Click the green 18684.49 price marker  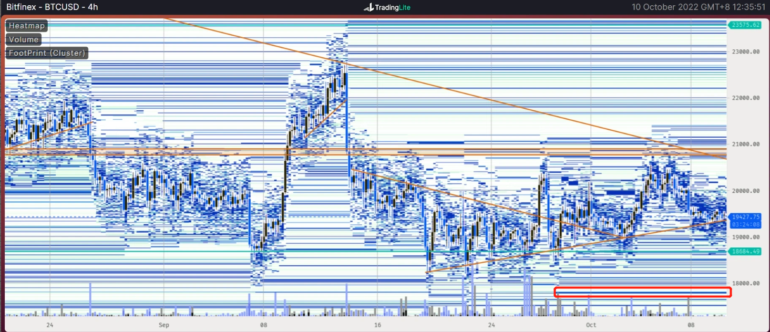point(744,252)
